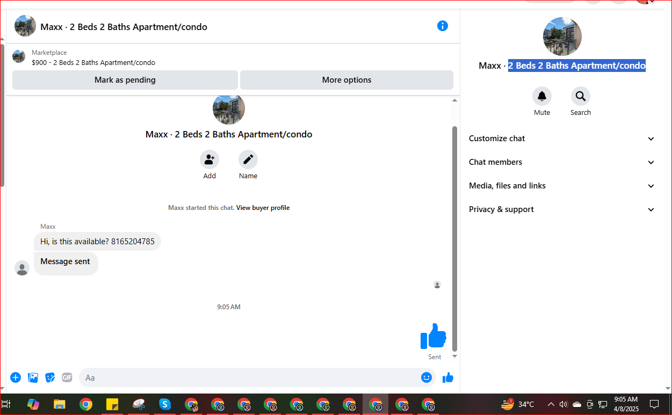Click the 'Sent' status under thumbs-up
Viewport: 672px width, 415px height.
tap(435, 357)
